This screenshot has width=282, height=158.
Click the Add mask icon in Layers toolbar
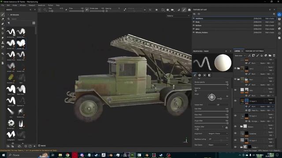click(253, 56)
